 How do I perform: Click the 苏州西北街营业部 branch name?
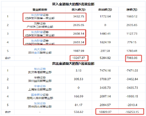40,107
